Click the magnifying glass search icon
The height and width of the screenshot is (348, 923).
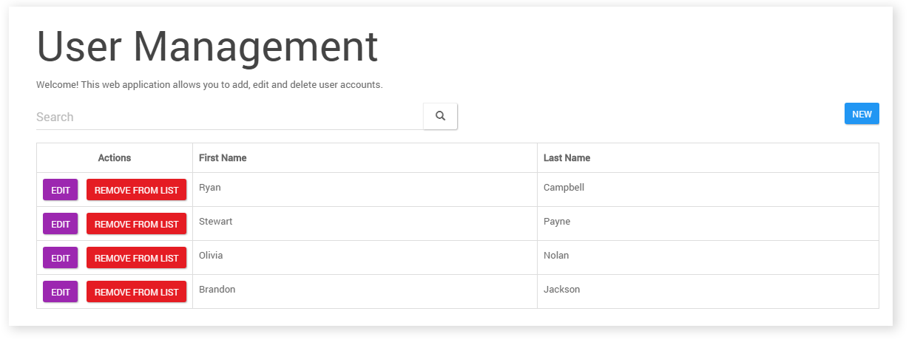[440, 116]
